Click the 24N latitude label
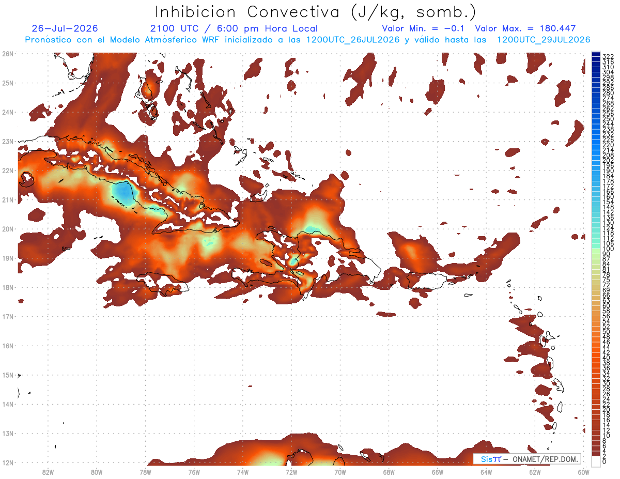 pyautogui.click(x=8, y=112)
